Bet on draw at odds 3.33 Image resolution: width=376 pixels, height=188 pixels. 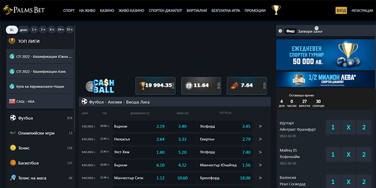coord(182,139)
